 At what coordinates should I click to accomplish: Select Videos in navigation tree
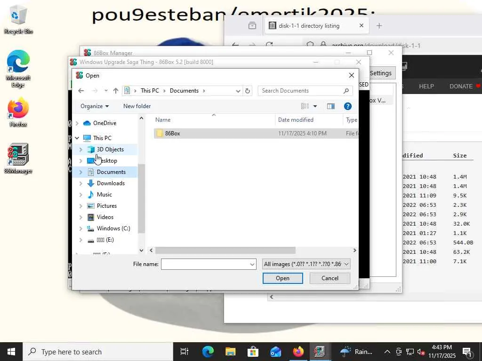tap(105, 217)
